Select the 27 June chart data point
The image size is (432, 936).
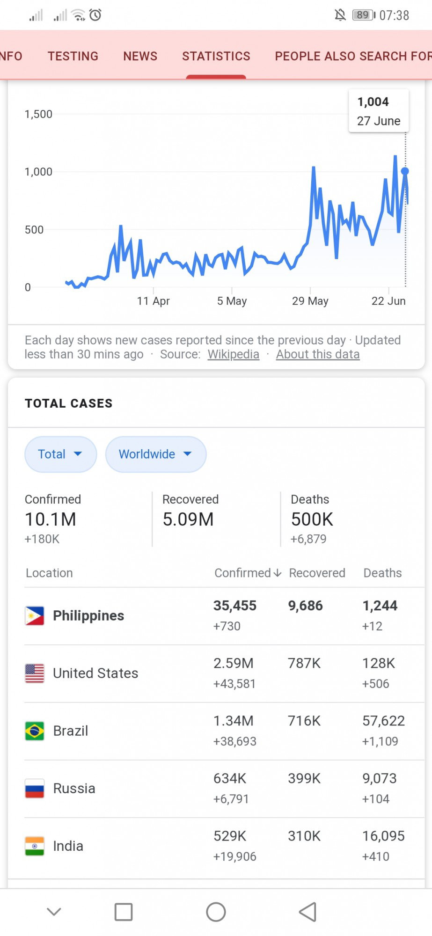tap(405, 171)
